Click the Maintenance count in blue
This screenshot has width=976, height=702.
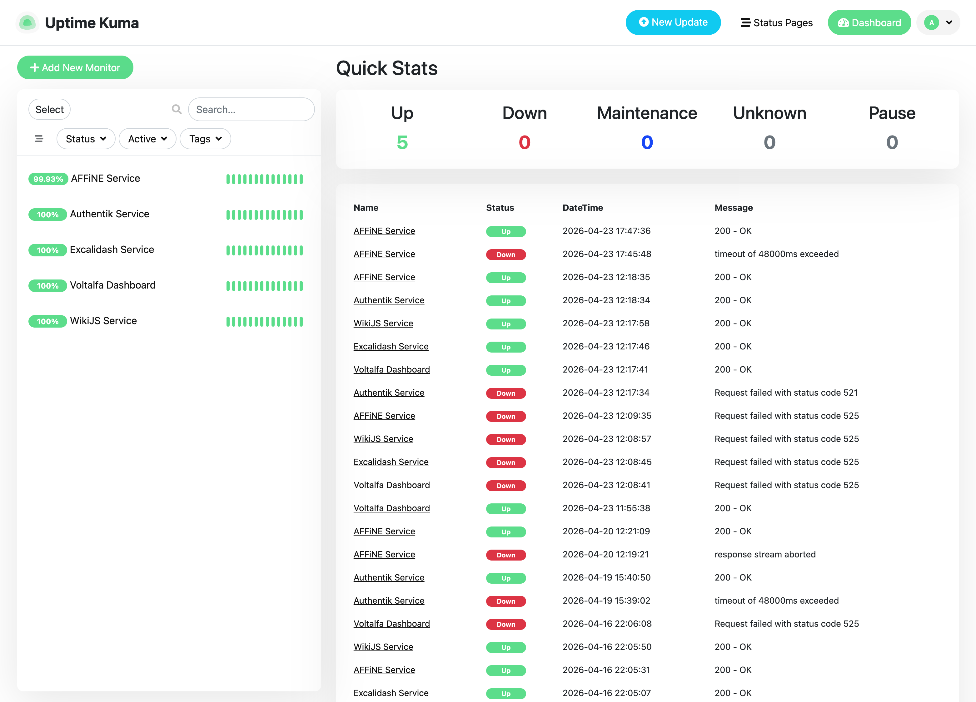point(647,142)
